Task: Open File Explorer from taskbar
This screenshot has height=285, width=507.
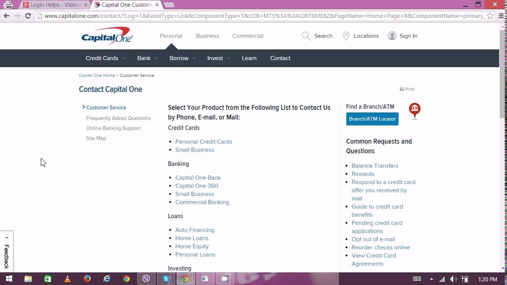Action: pos(28,279)
